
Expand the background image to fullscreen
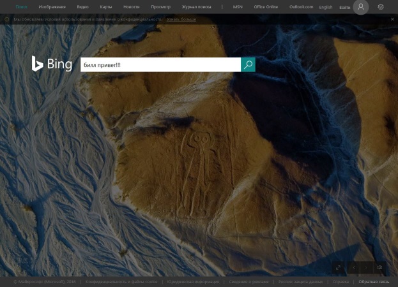[338, 267]
